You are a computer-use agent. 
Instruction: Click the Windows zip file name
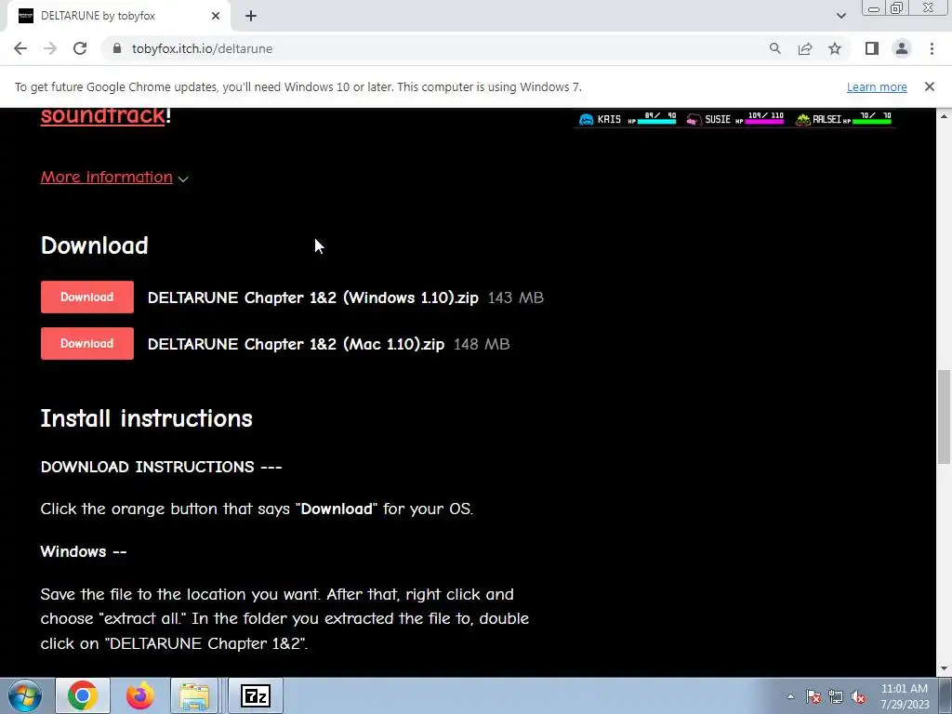tap(312, 297)
